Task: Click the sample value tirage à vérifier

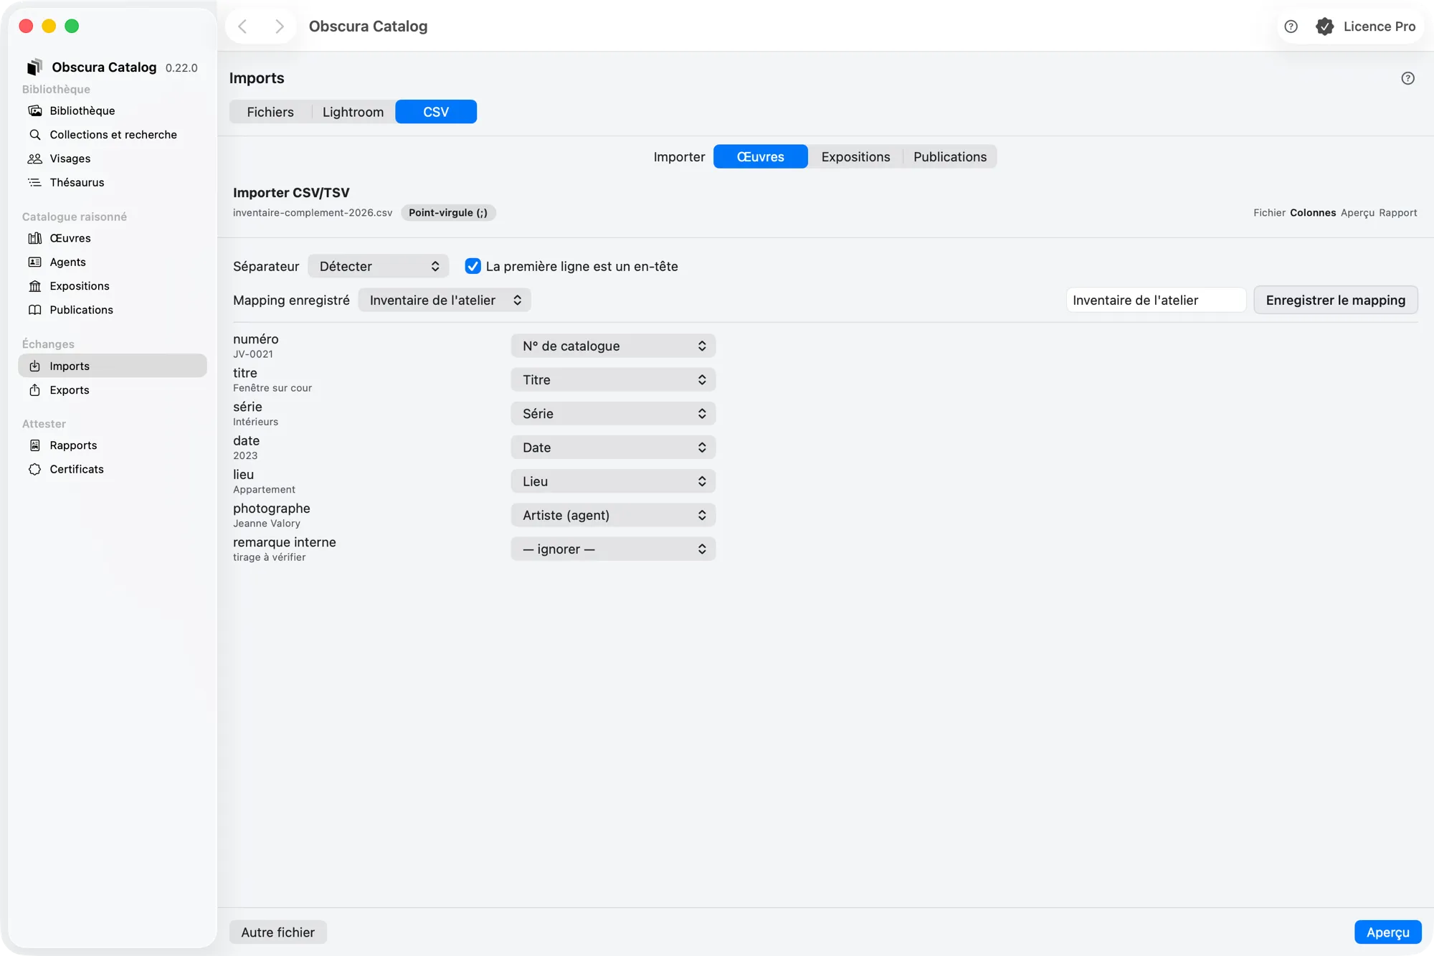Action: click(270, 557)
